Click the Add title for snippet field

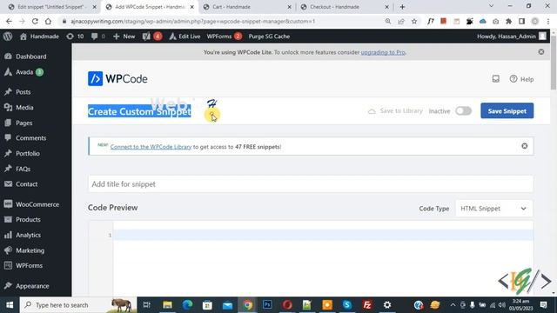click(311, 184)
